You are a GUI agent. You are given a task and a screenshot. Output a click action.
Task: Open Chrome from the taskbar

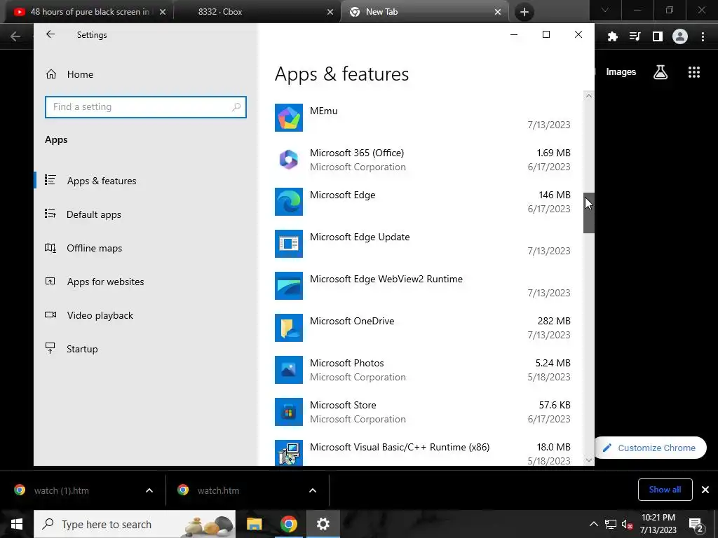tap(288, 524)
